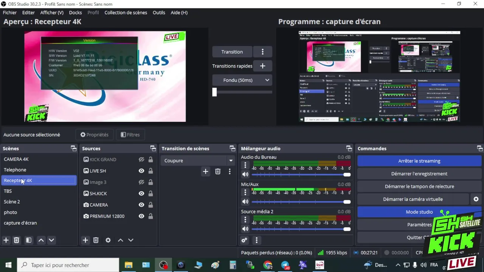Open the Filtres button
Image resolution: width=484 pixels, height=272 pixels.
coord(130,134)
